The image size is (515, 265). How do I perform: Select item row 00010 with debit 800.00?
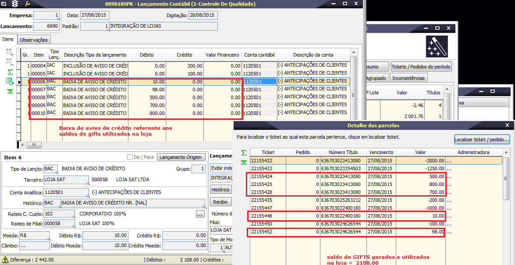(x=185, y=113)
